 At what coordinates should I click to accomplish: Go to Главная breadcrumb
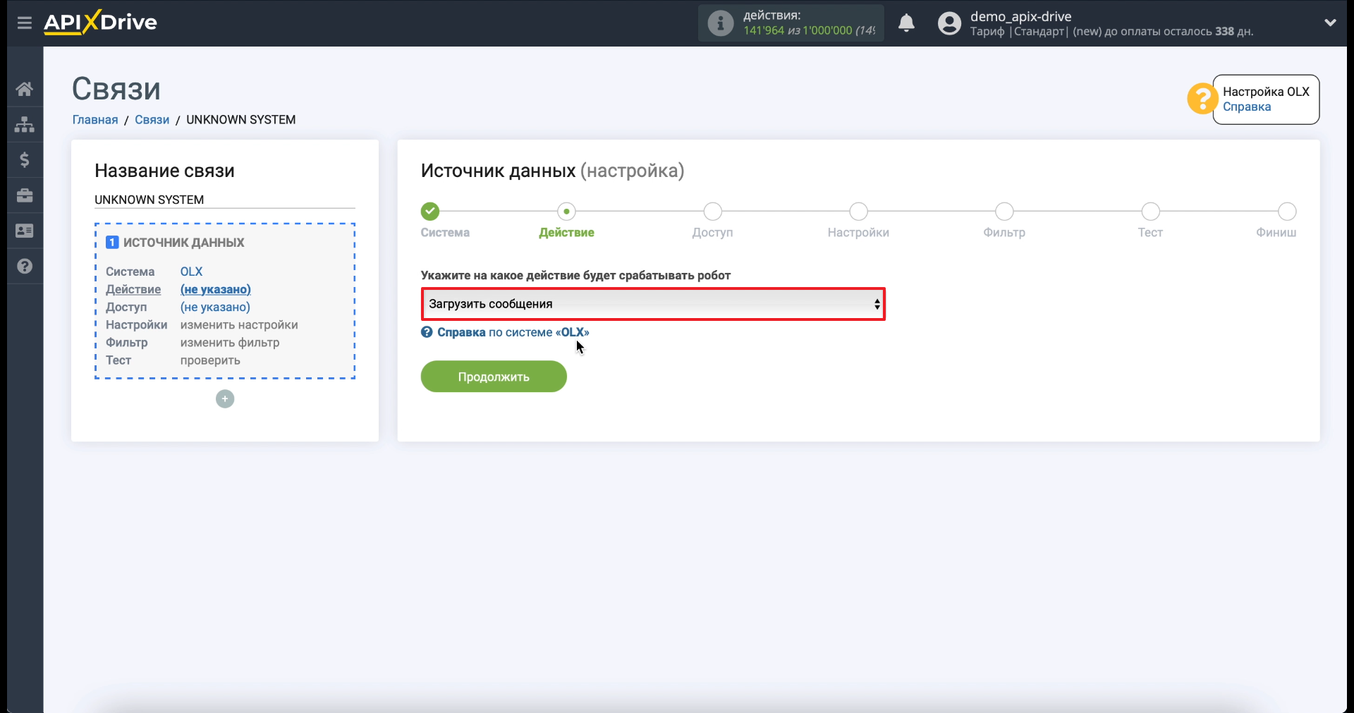tap(95, 120)
